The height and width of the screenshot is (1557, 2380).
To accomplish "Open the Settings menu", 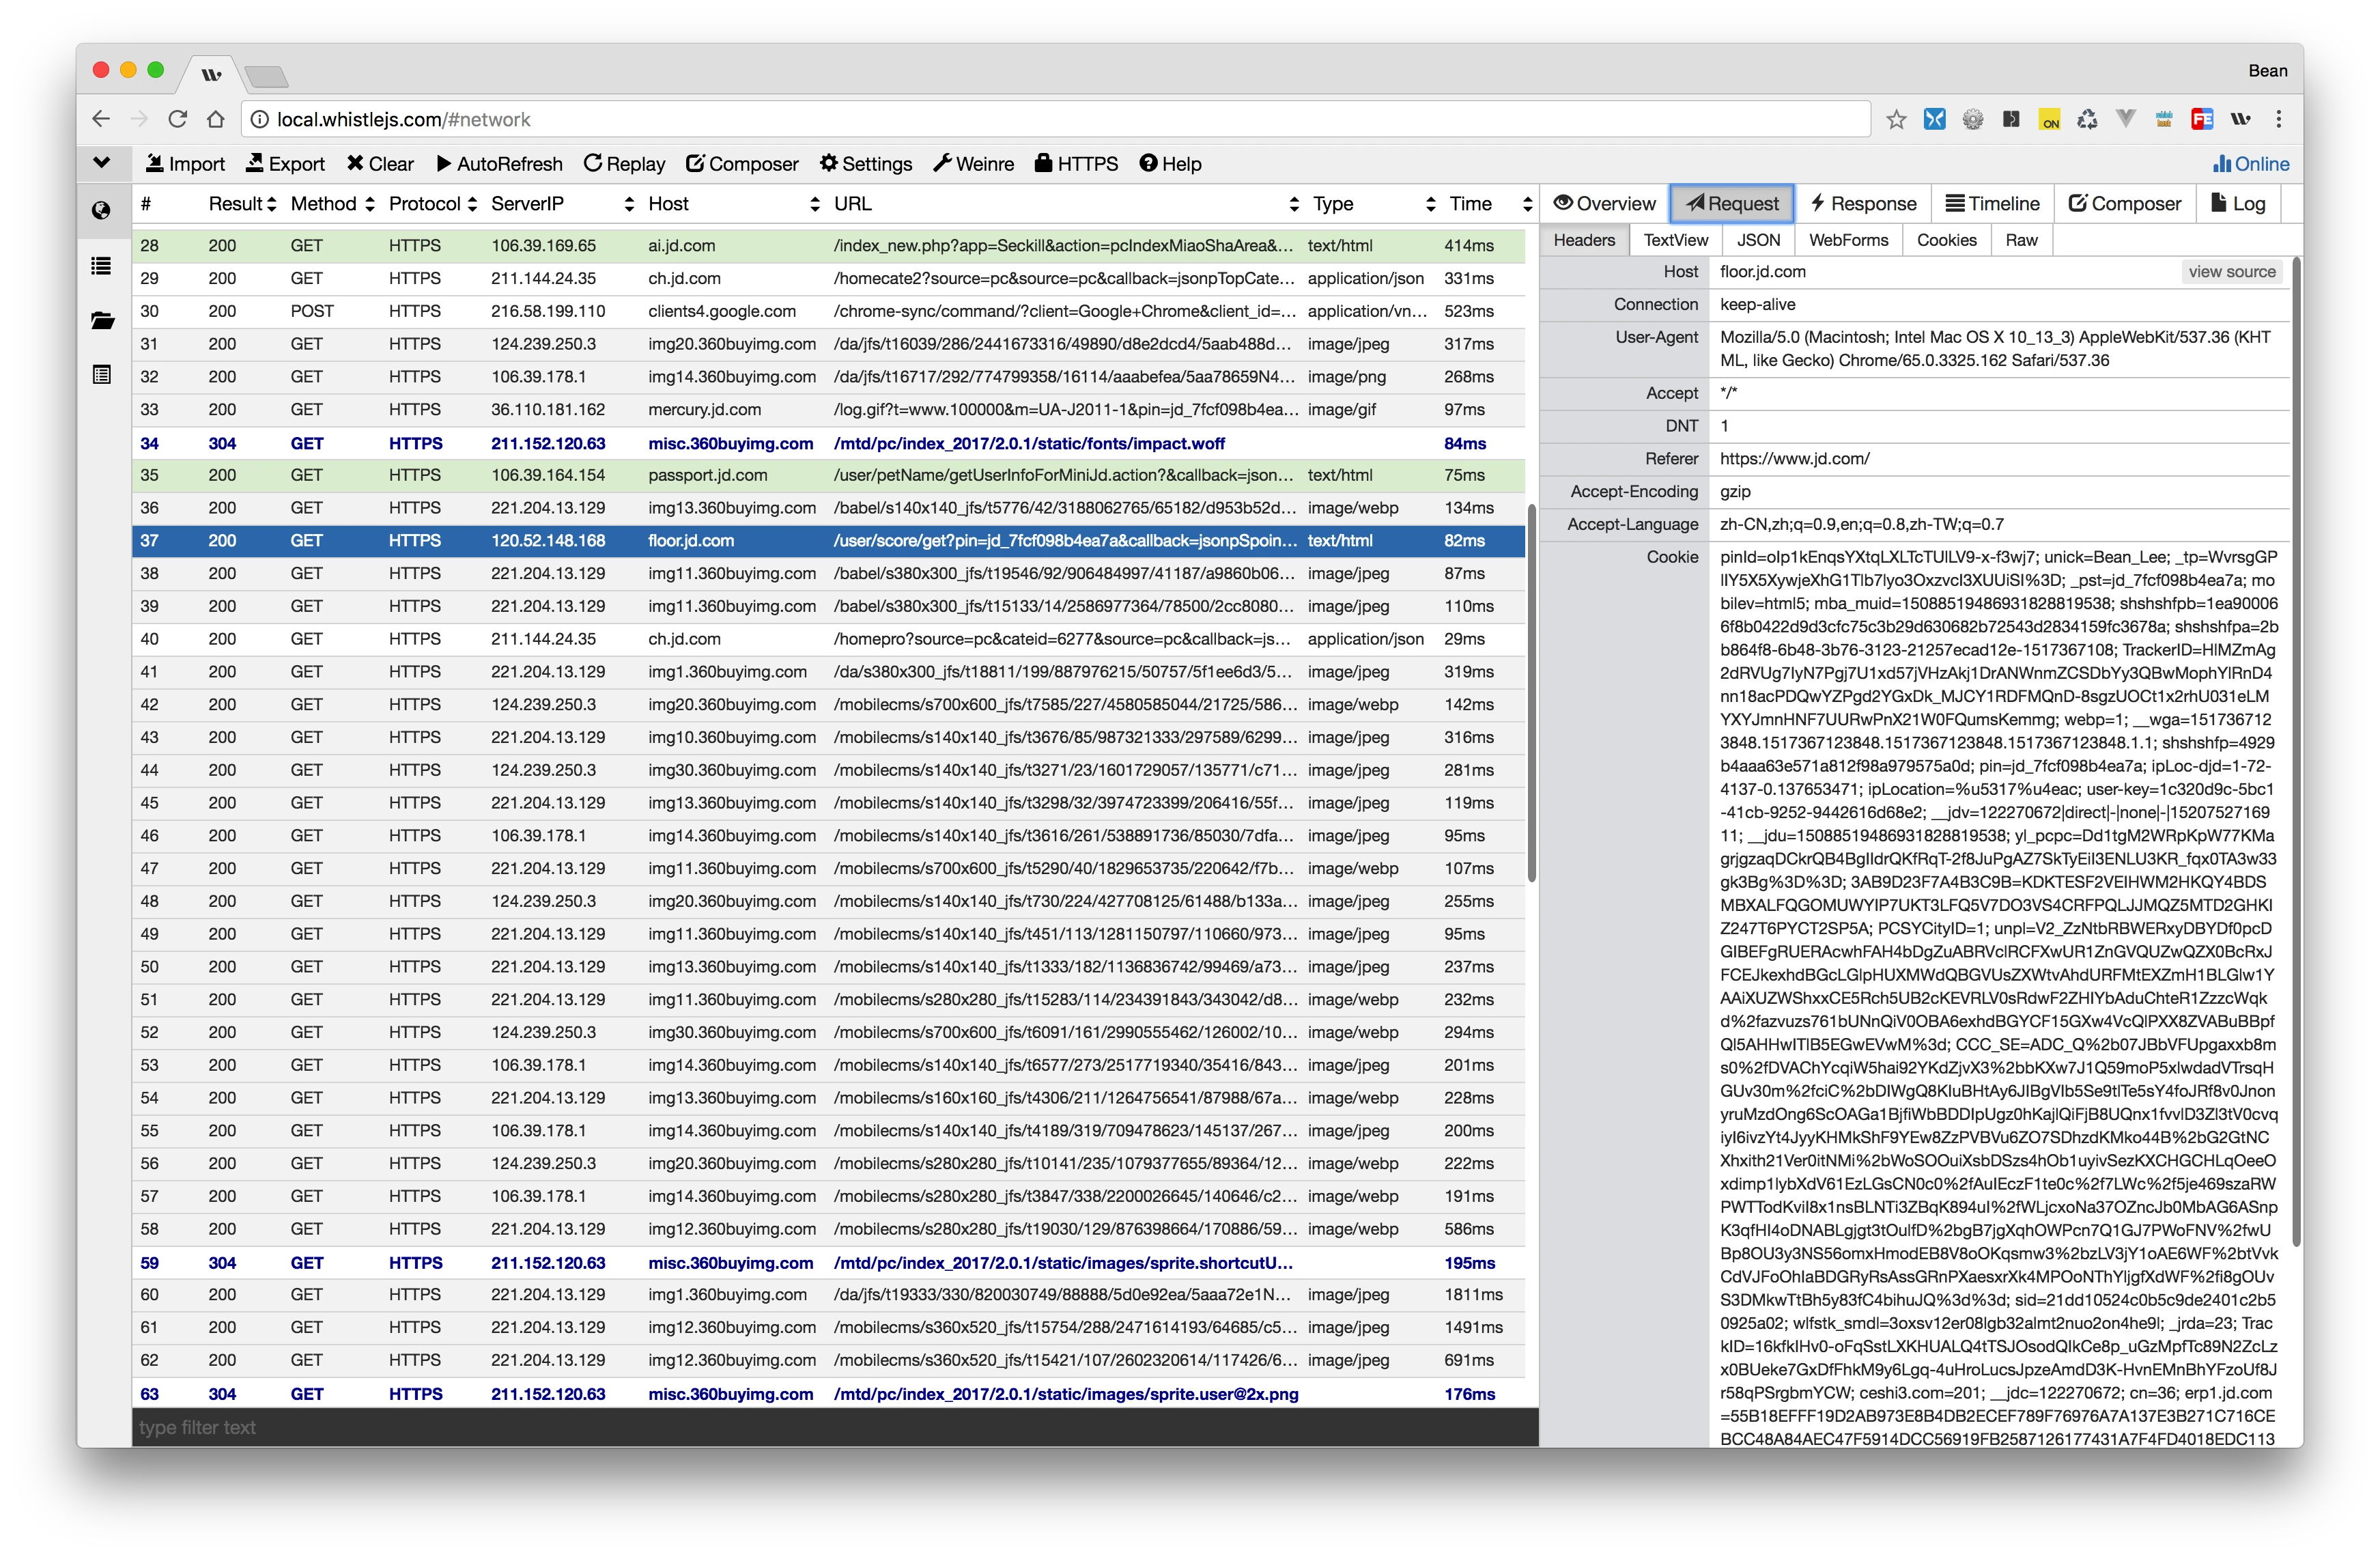I will 866,164.
